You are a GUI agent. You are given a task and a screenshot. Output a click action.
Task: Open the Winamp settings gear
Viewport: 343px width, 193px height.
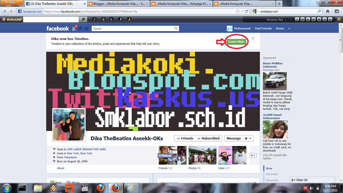(x=339, y=19)
